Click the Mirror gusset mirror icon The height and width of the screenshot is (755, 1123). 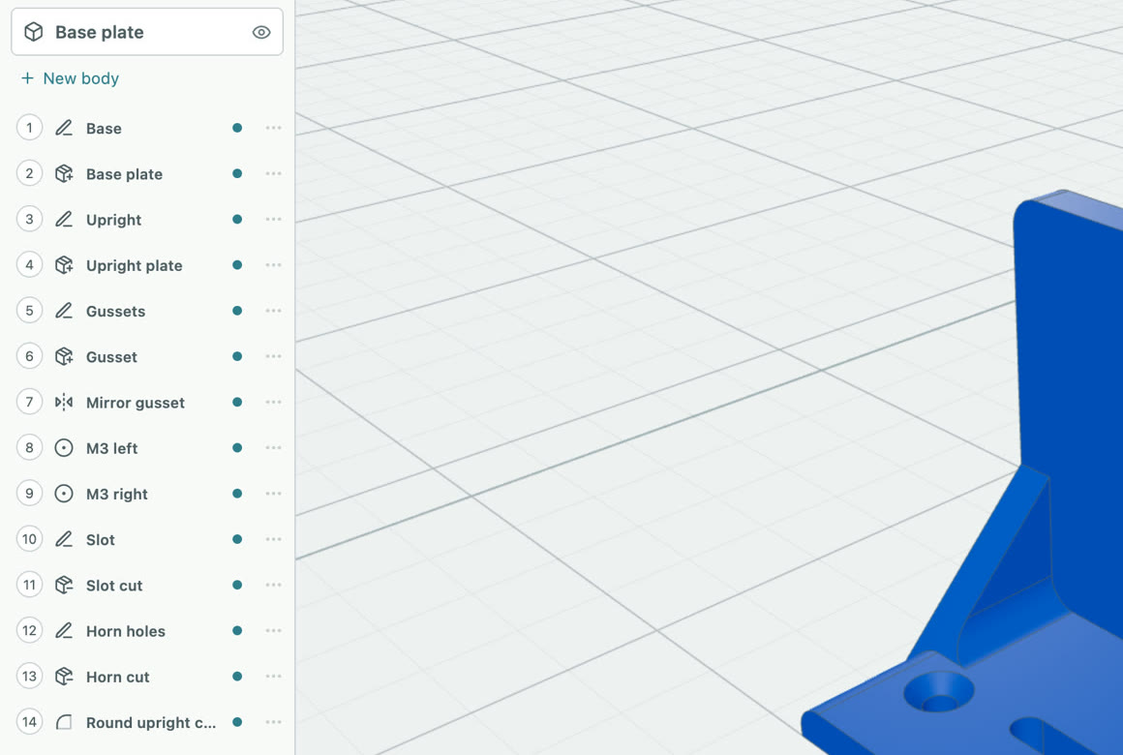click(x=64, y=402)
